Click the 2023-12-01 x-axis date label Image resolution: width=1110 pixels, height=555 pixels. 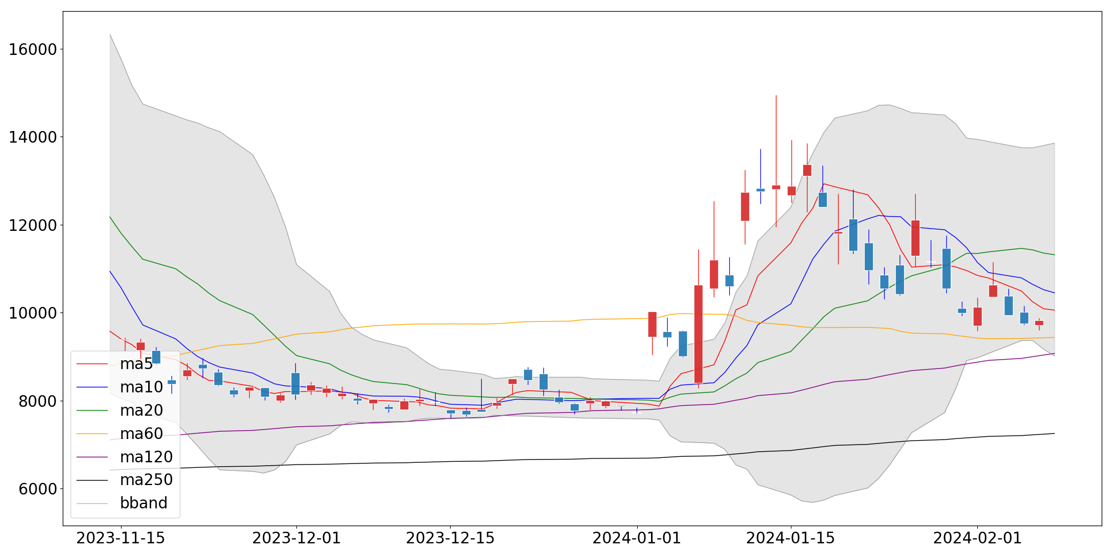(x=296, y=538)
